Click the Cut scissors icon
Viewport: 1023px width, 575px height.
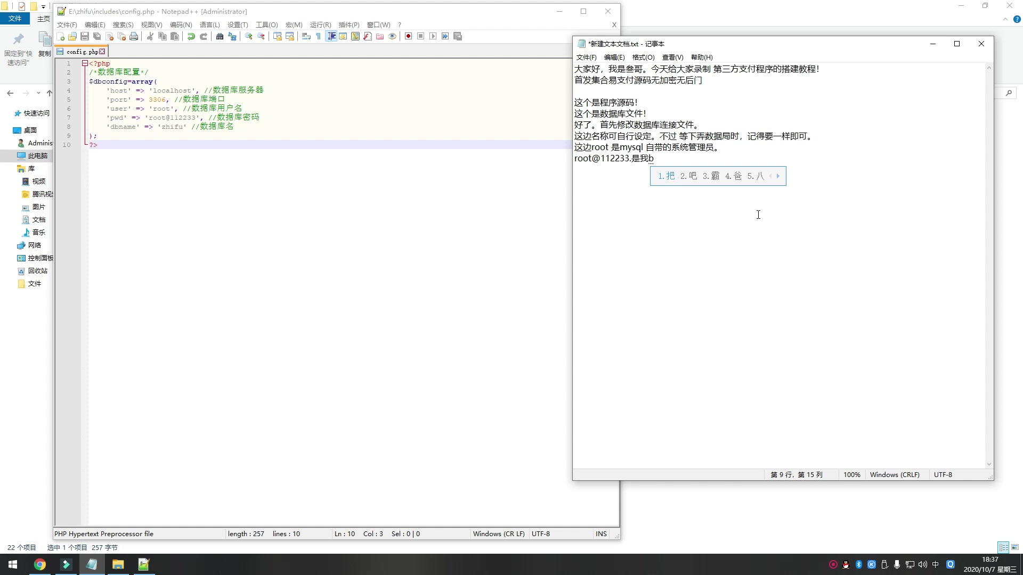(150, 36)
